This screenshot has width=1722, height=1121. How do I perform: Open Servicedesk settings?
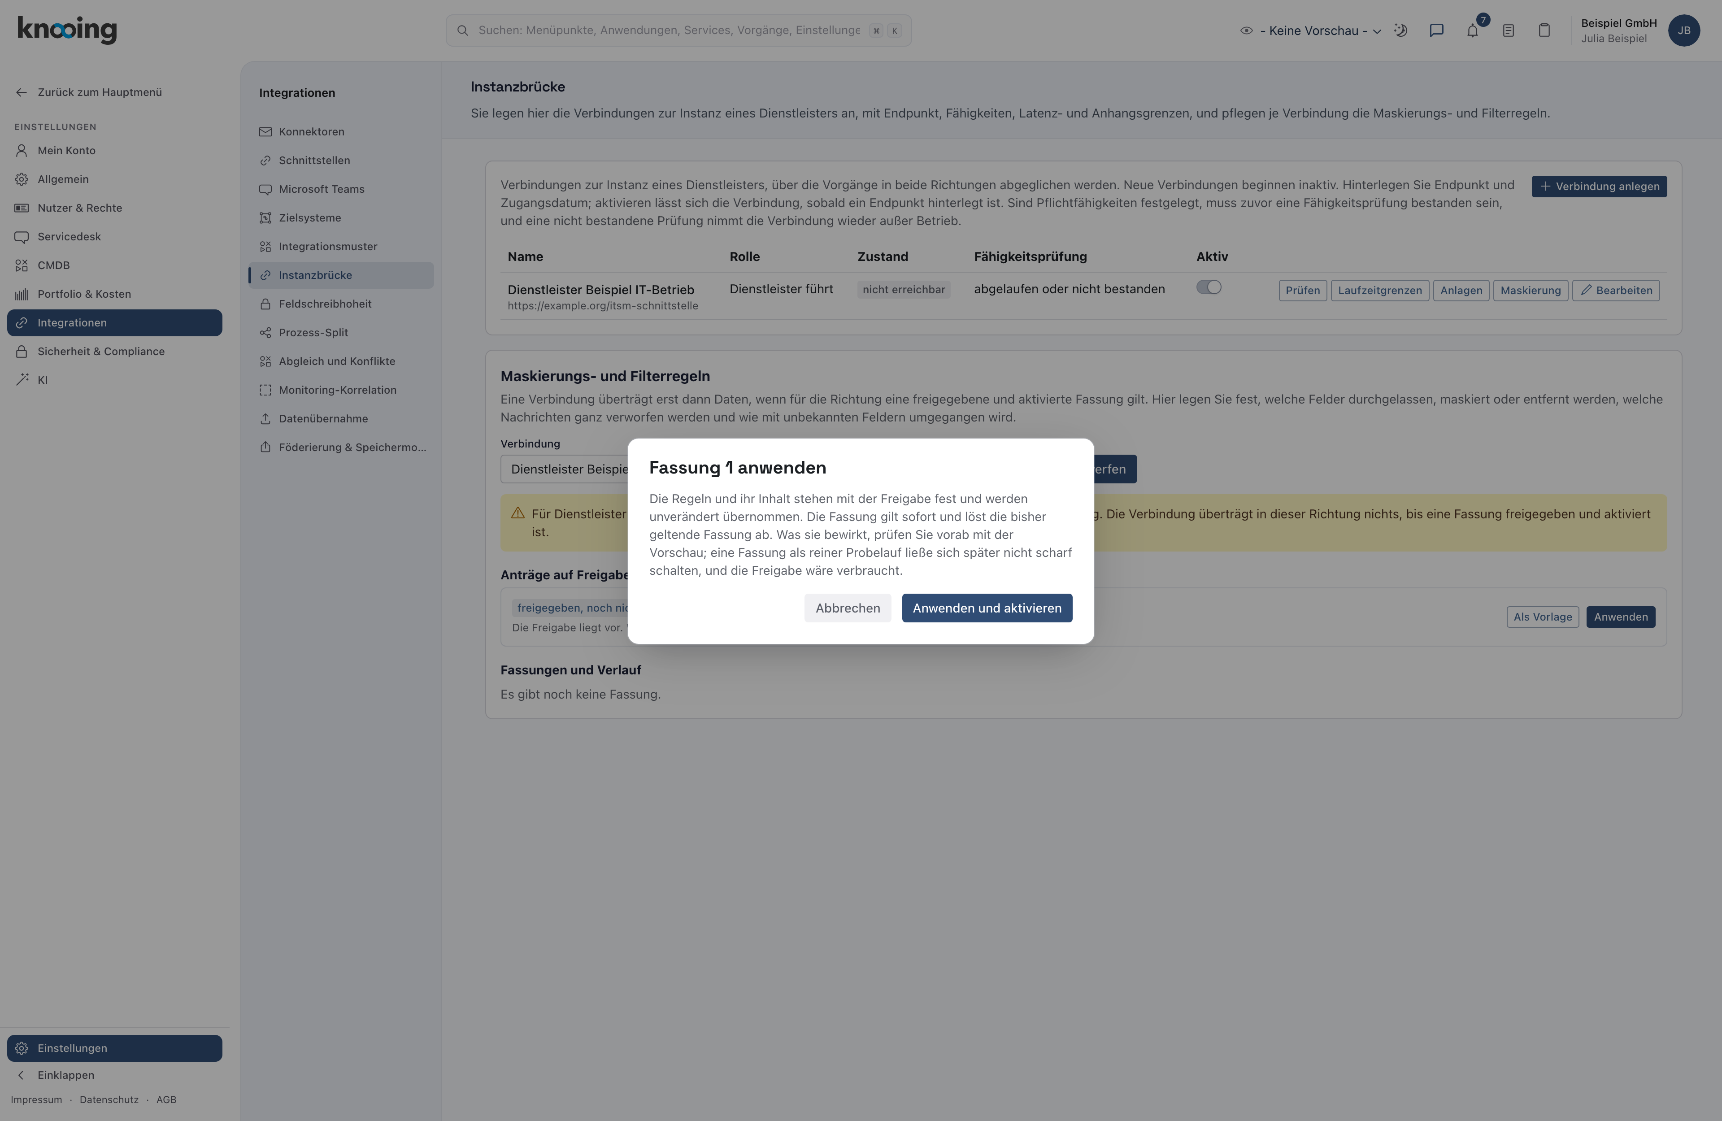point(114,237)
